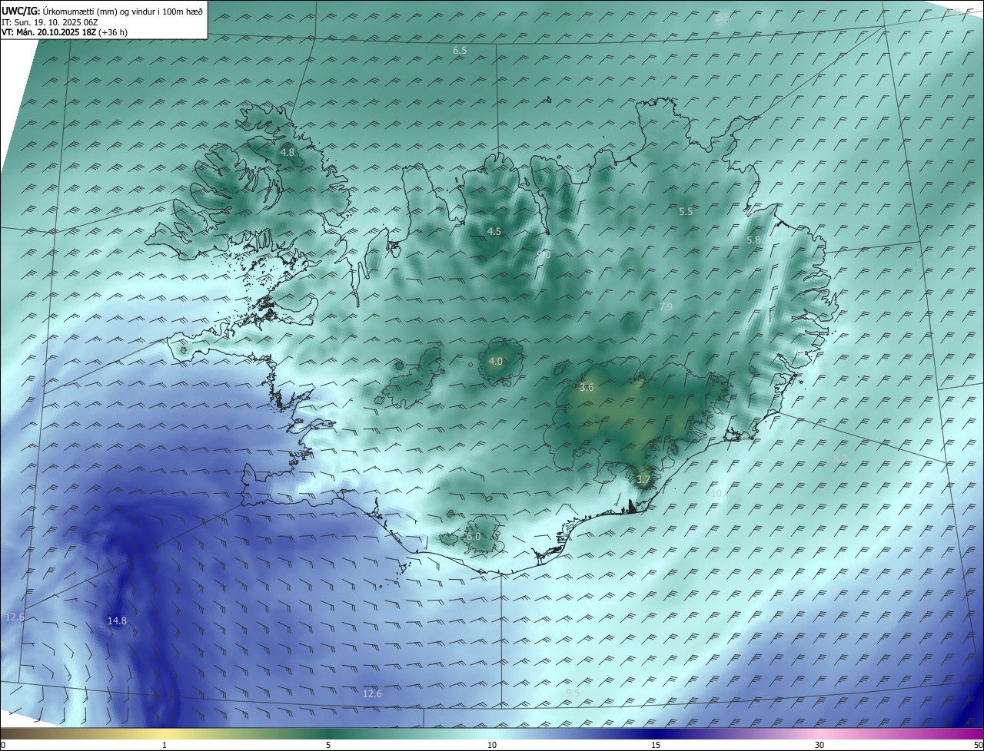Click the 5.5 value in northeast Iceland
The width and height of the screenshot is (984, 751).
[x=686, y=211]
